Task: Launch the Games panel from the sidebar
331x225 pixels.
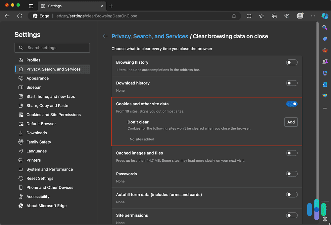Action: click(325, 62)
